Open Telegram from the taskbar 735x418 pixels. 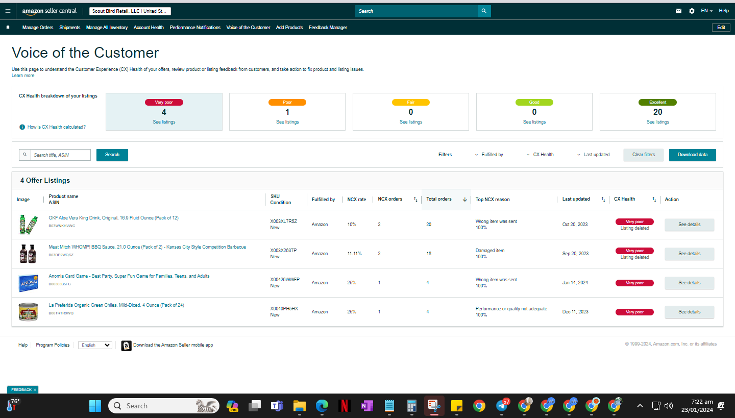502,406
